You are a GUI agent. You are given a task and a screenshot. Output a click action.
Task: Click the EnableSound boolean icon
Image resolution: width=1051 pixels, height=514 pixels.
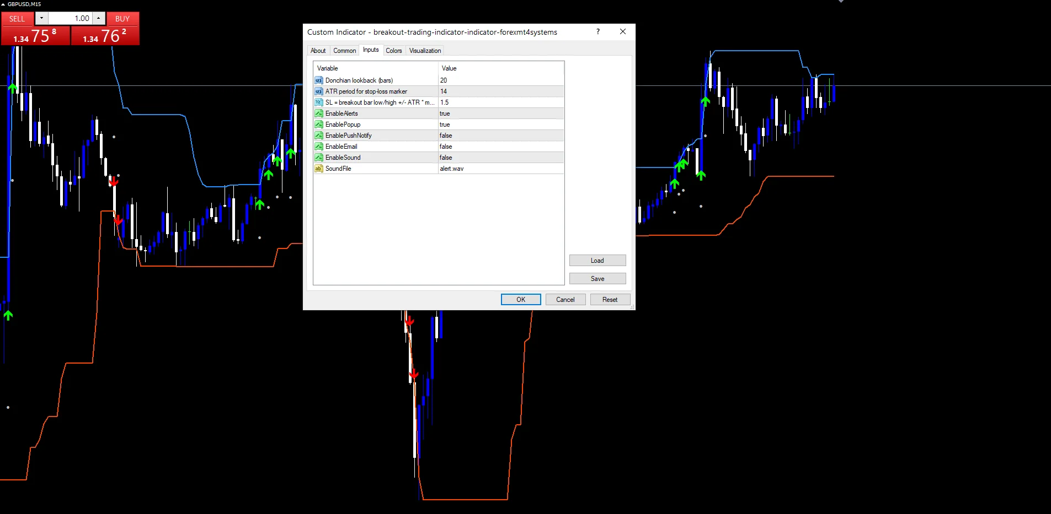point(318,158)
